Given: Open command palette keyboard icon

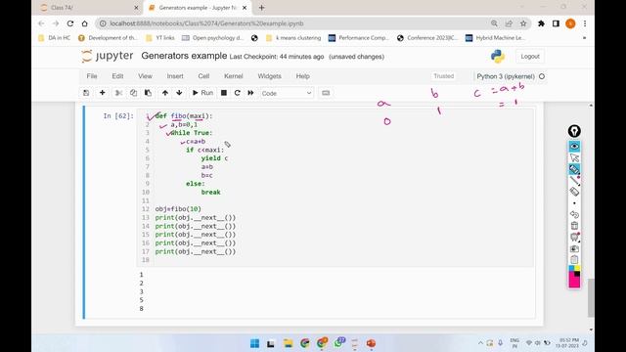Looking at the screenshot, I should [326, 93].
